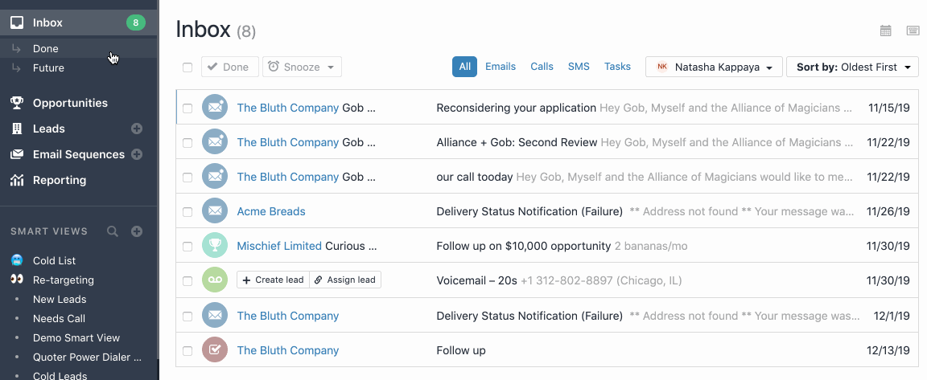Expand the Sort by Oldest First dropdown
This screenshot has height=380, width=927.
852,67
